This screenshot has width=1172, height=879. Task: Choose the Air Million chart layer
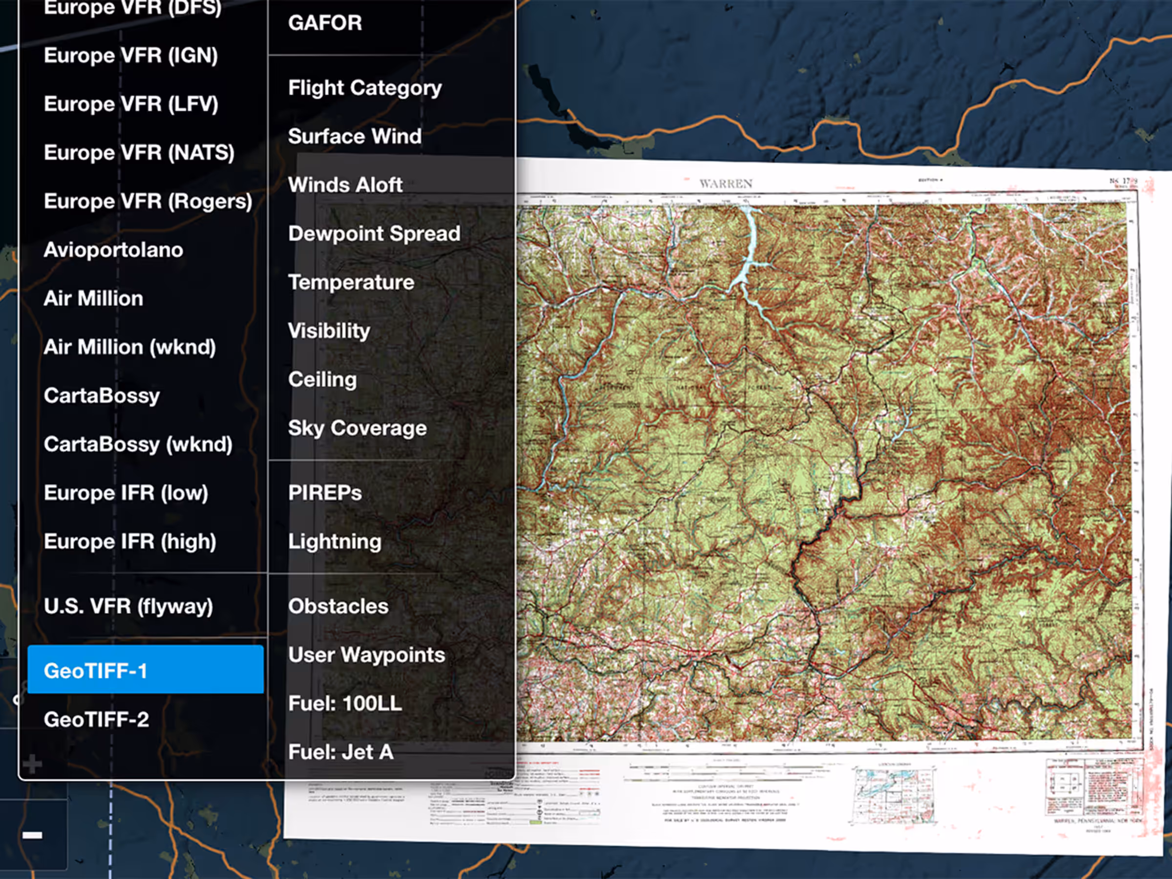pyautogui.click(x=93, y=298)
